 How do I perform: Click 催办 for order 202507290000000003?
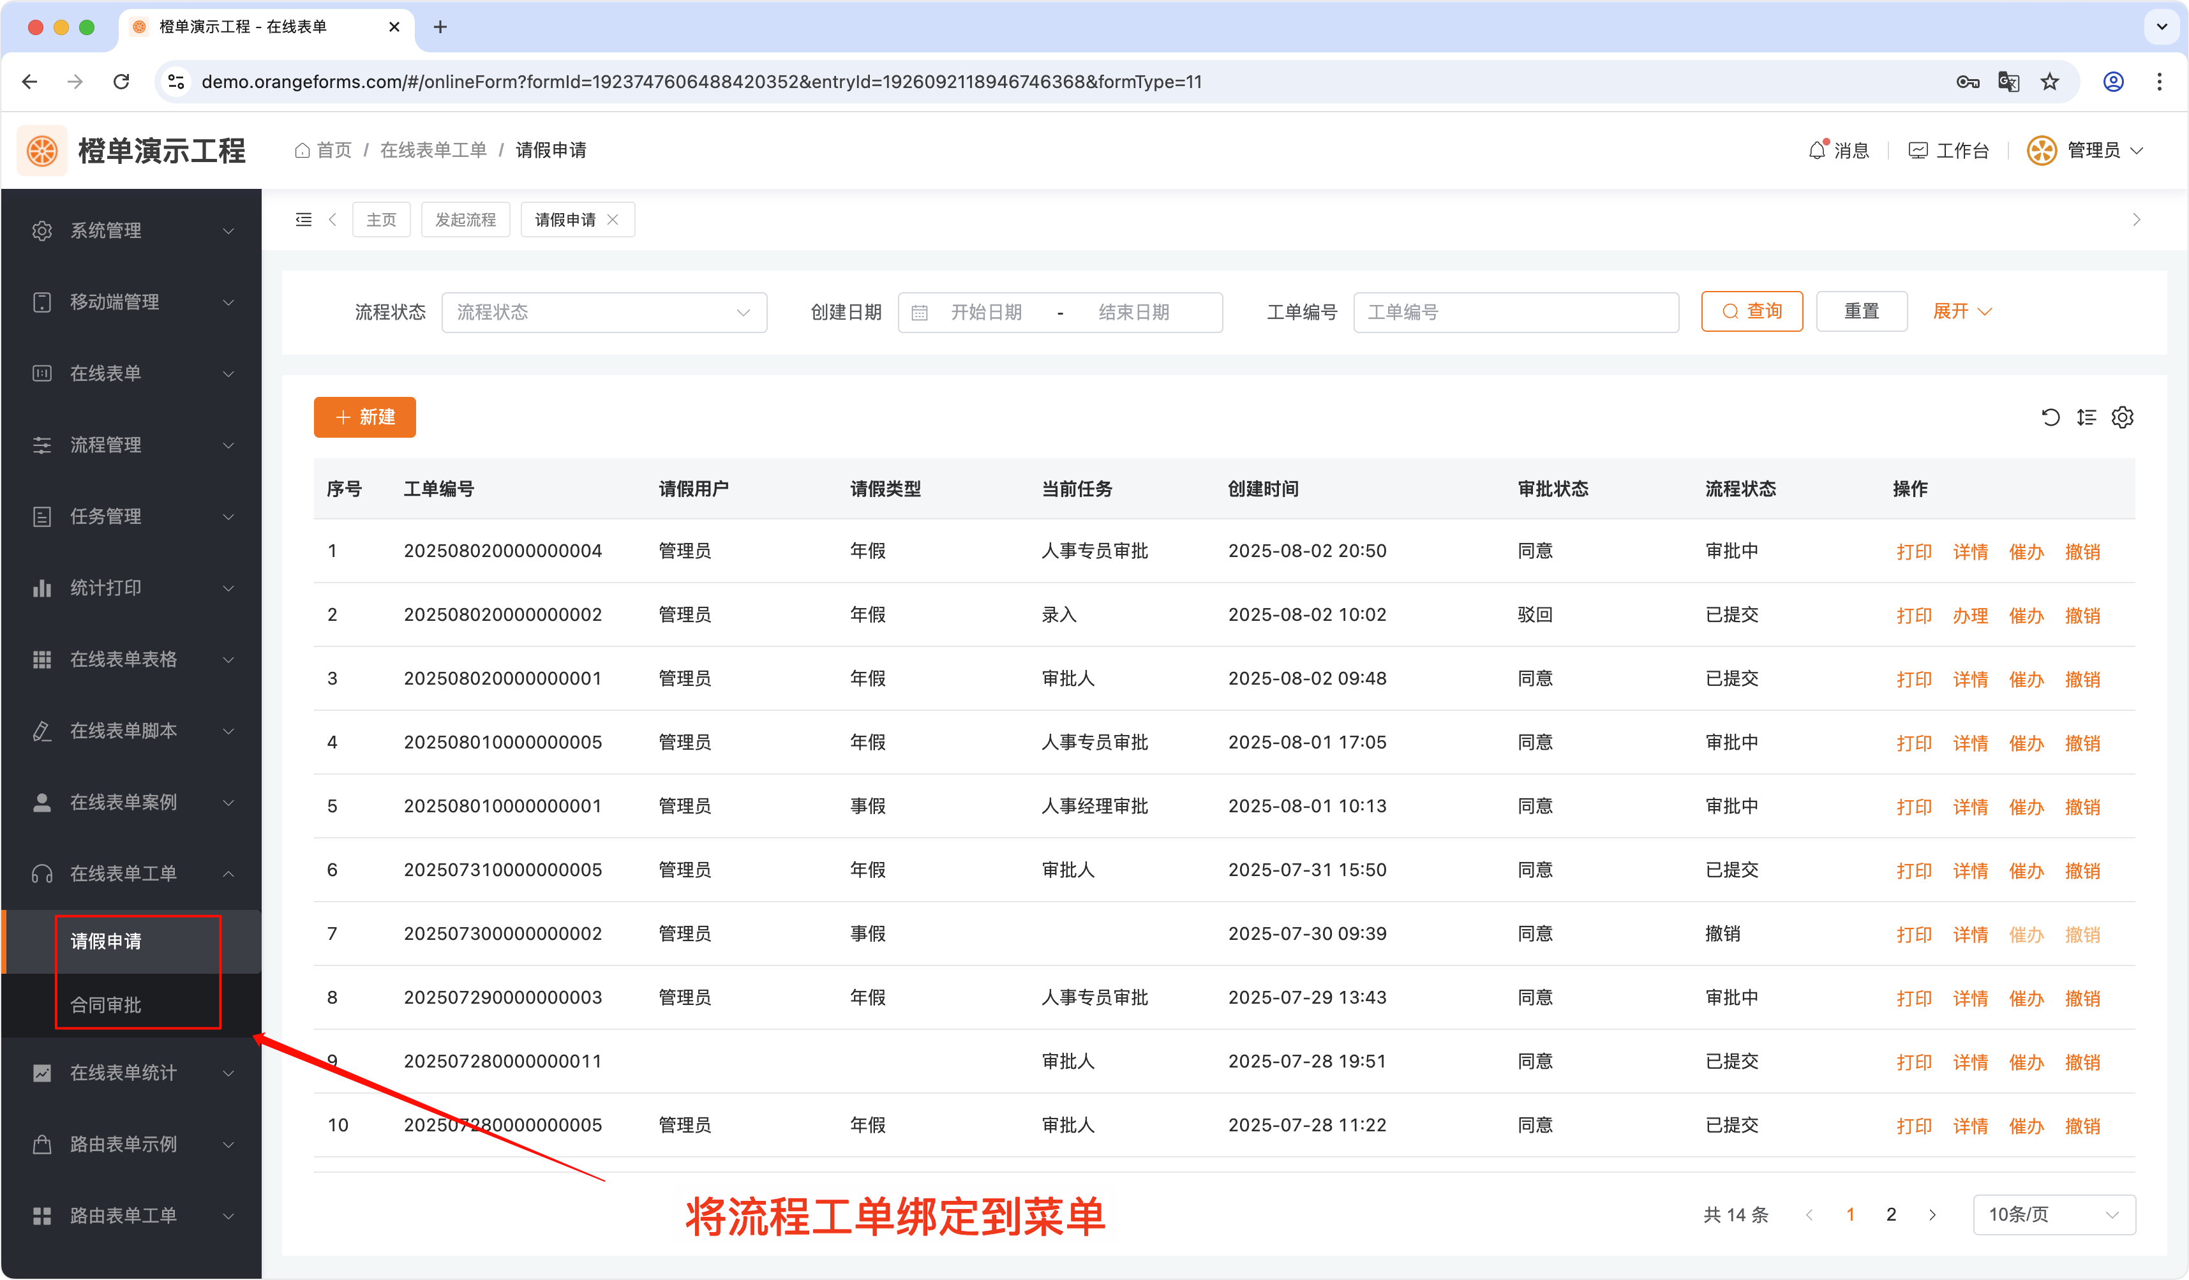pyautogui.click(x=2026, y=999)
